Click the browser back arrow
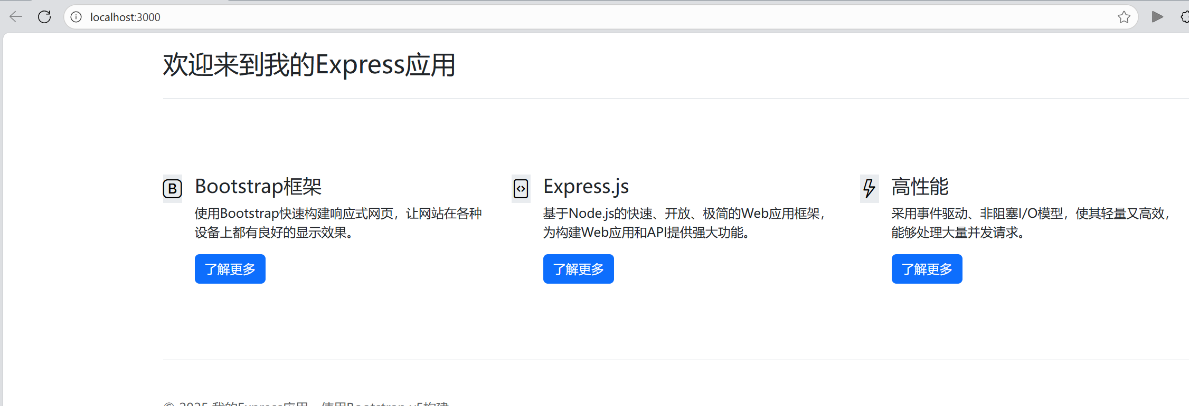Screen dimensions: 1189x406 [x=16, y=17]
